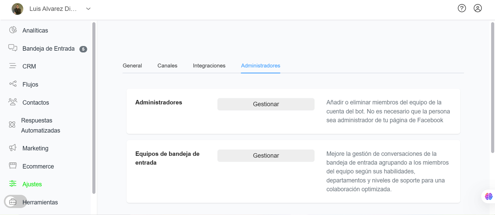
Task: Click the CRM list icon
Action: click(13, 66)
